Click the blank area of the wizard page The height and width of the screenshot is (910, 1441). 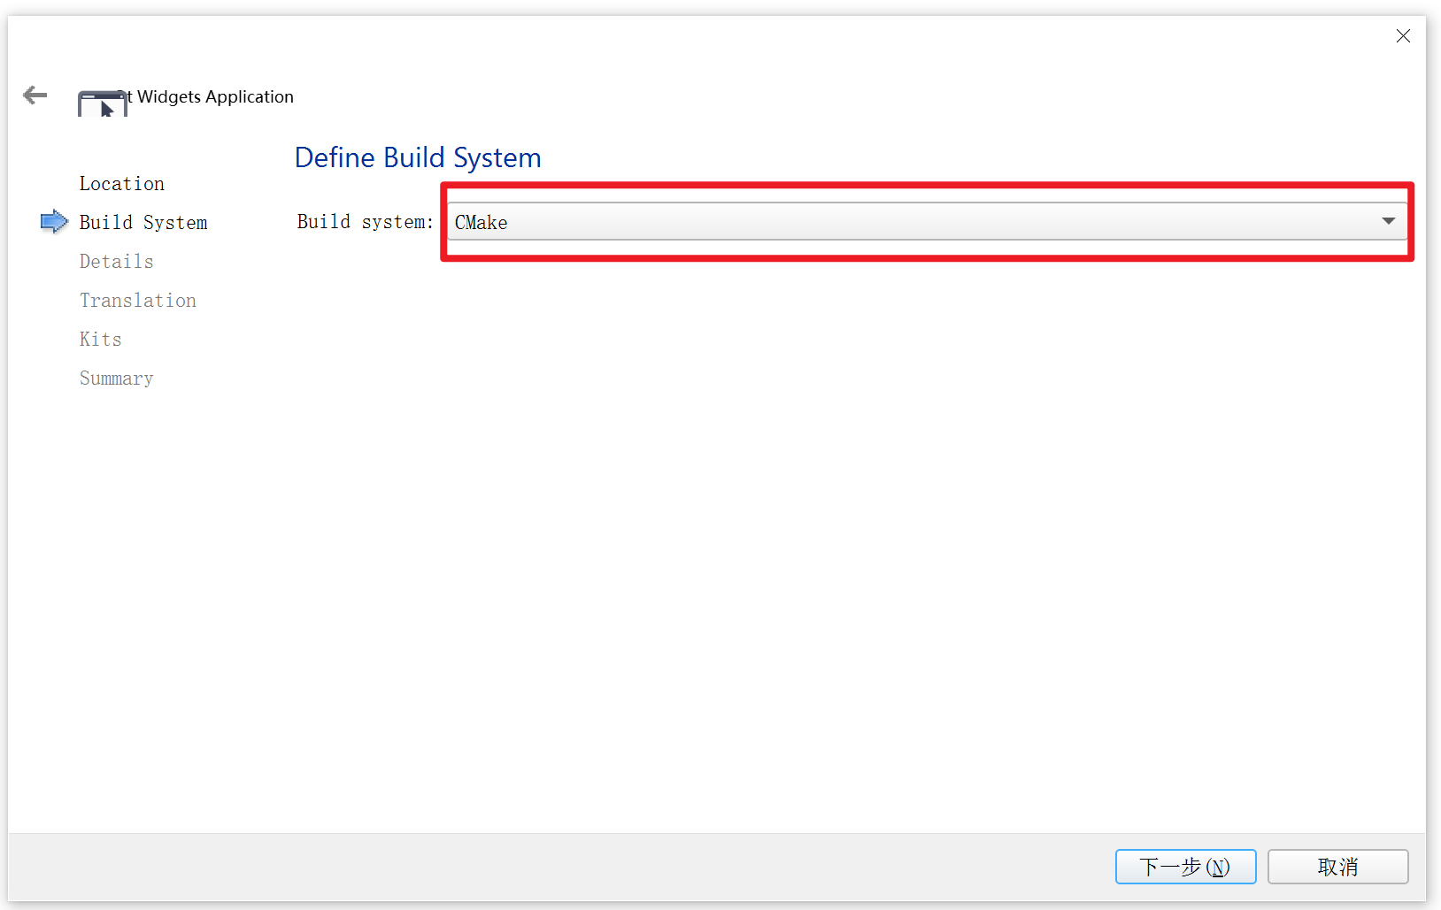[797, 531]
